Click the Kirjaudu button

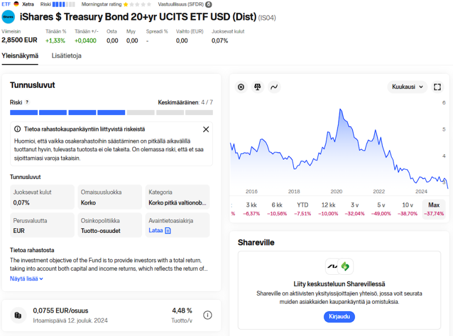coord(339,317)
